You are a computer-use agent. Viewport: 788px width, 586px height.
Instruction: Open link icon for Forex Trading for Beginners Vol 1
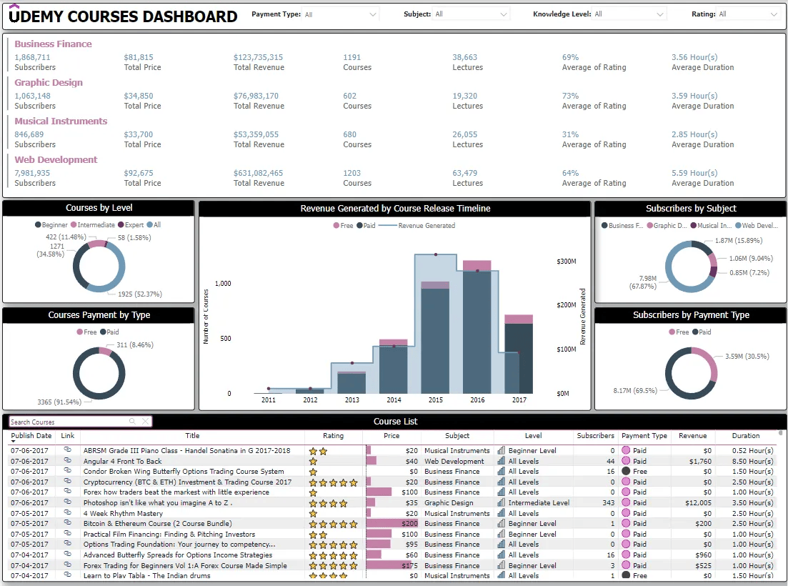click(67, 565)
